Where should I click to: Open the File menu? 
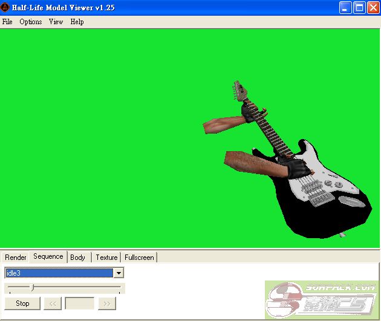click(7, 22)
